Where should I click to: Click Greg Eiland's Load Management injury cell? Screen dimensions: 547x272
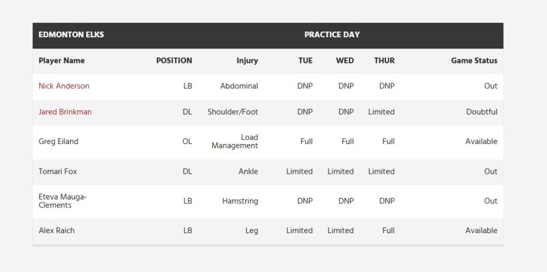pos(235,141)
